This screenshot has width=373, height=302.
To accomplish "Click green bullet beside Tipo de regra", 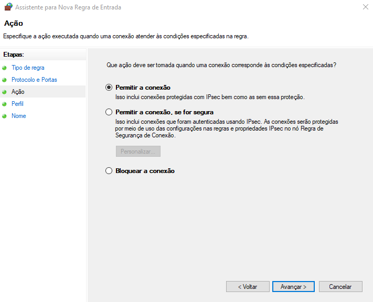I will (5, 68).
